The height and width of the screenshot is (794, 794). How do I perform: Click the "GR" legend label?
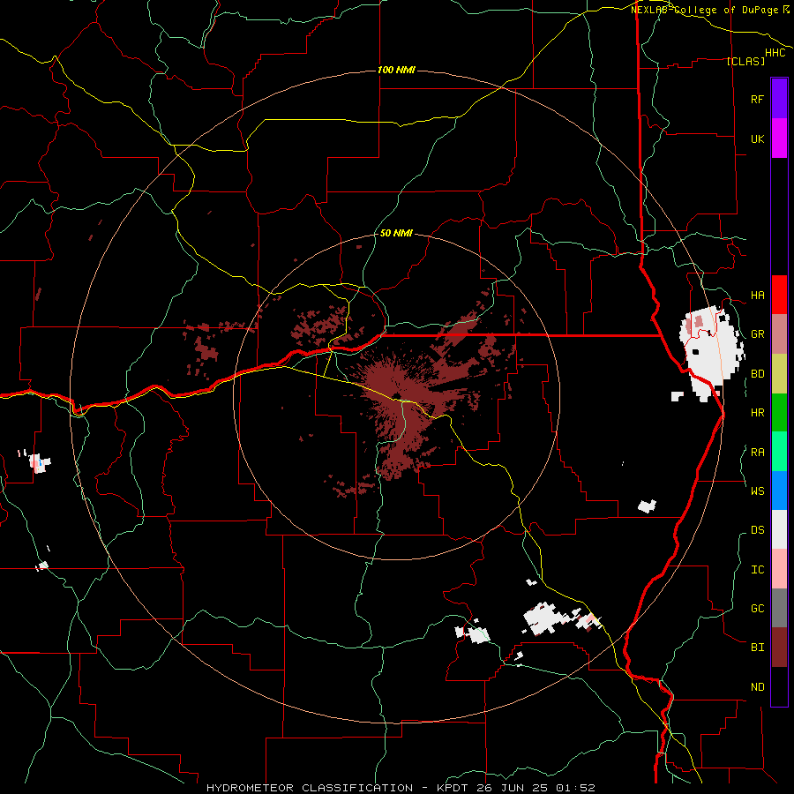[x=758, y=334]
